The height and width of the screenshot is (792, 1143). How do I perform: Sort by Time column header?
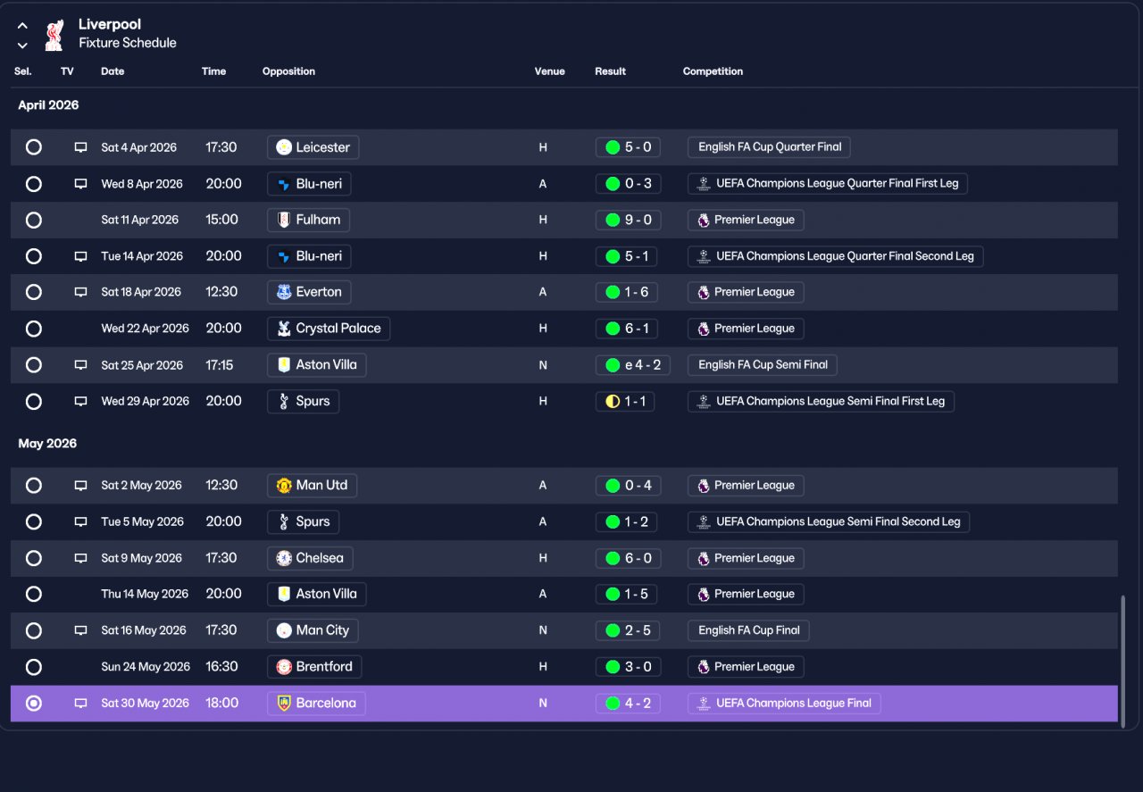(x=213, y=71)
